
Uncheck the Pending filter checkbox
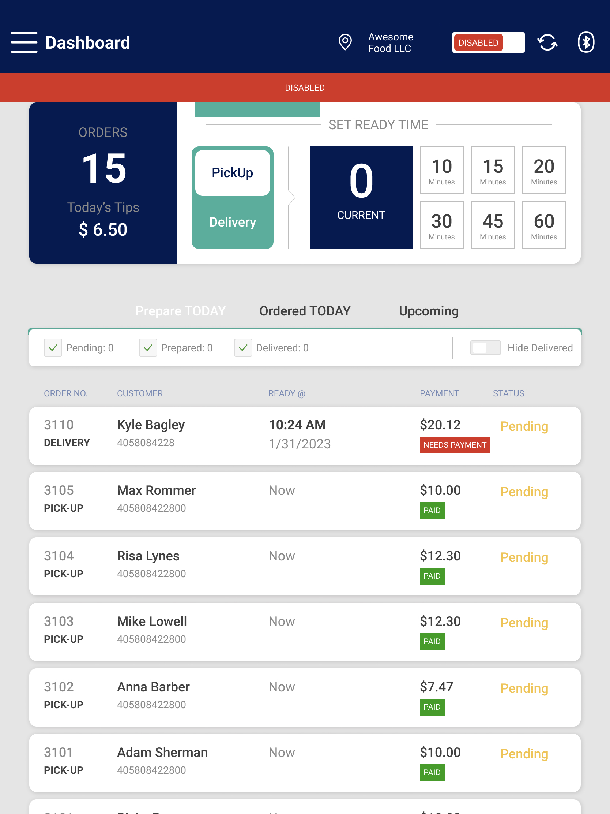pos(53,348)
